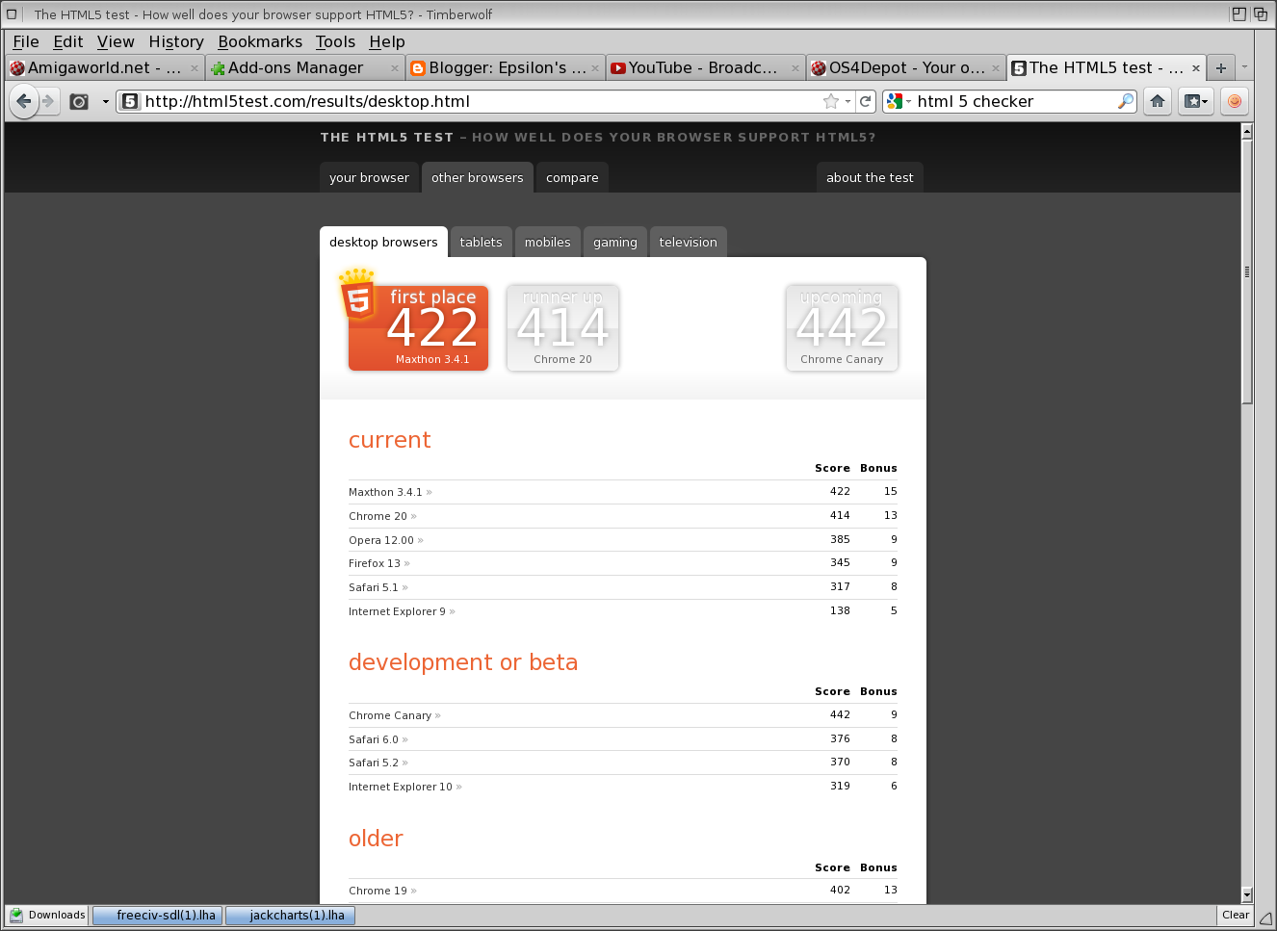Open Maxthon 3.4.1 details link

(390, 492)
